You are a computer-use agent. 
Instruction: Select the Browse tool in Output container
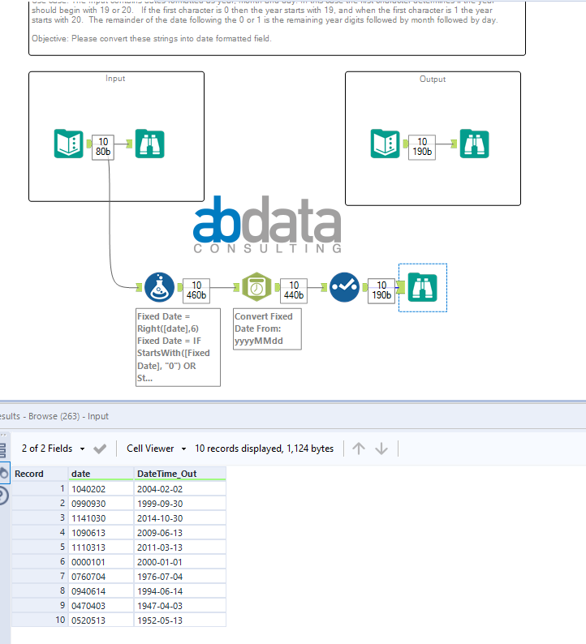pyautogui.click(x=474, y=144)
